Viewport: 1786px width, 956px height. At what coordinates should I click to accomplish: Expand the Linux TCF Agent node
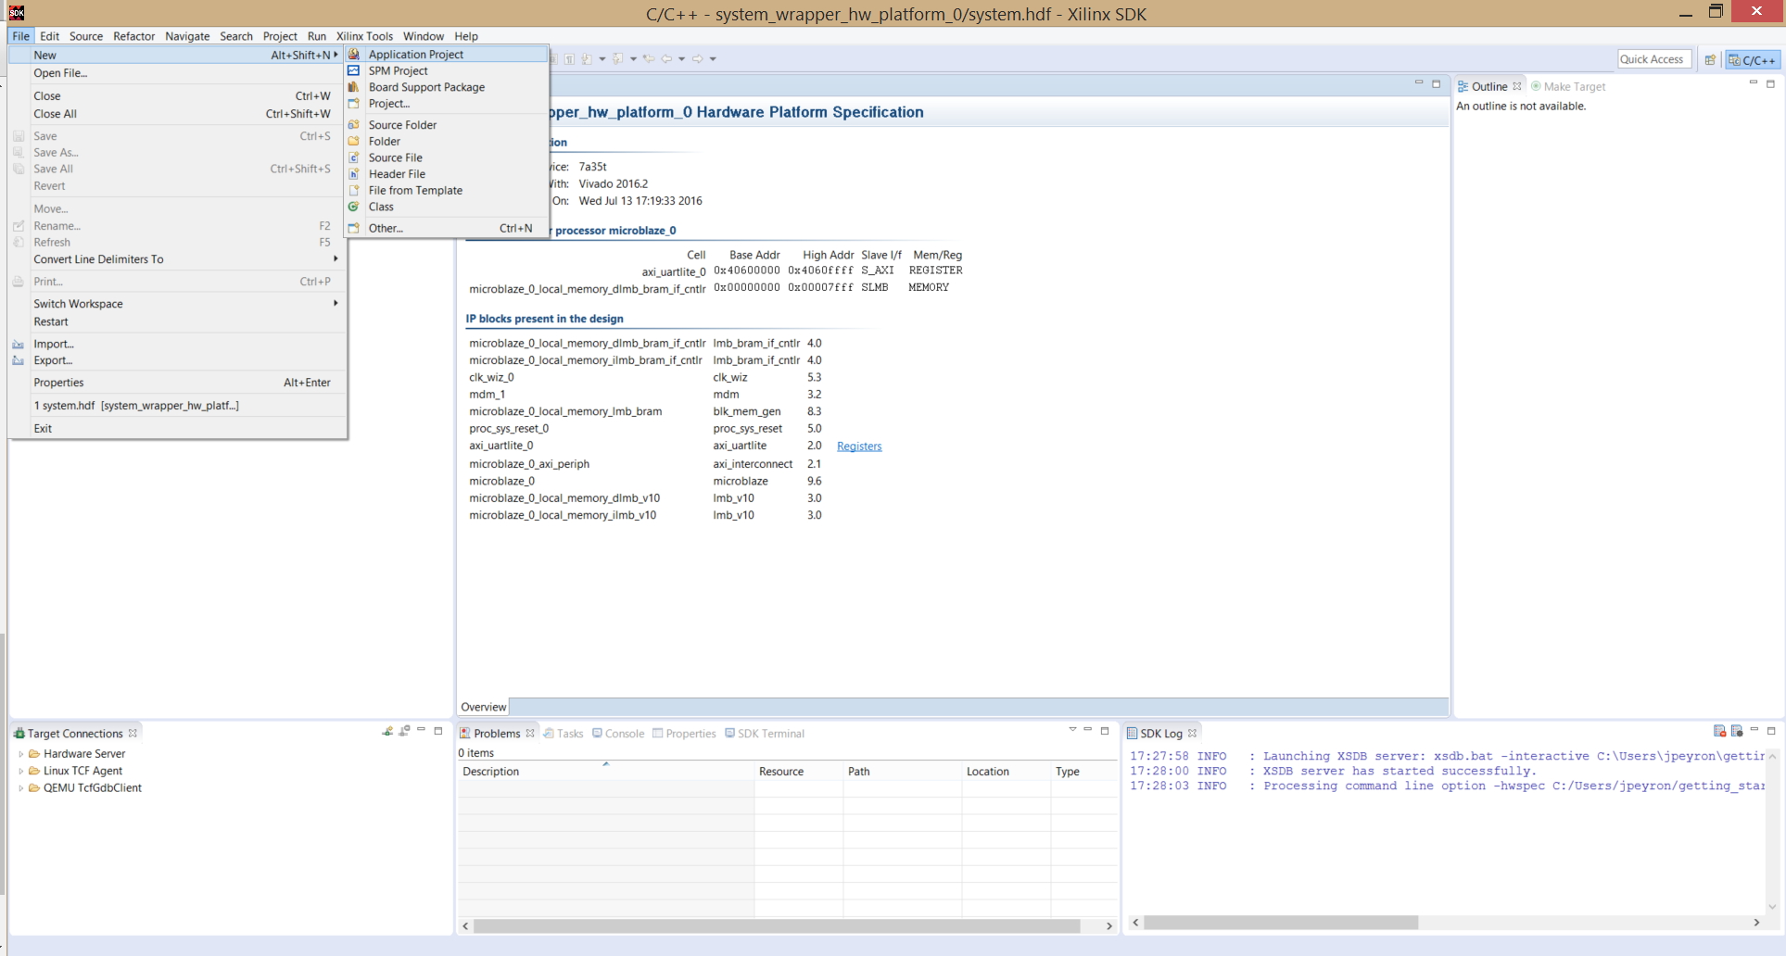click(20, 771)
